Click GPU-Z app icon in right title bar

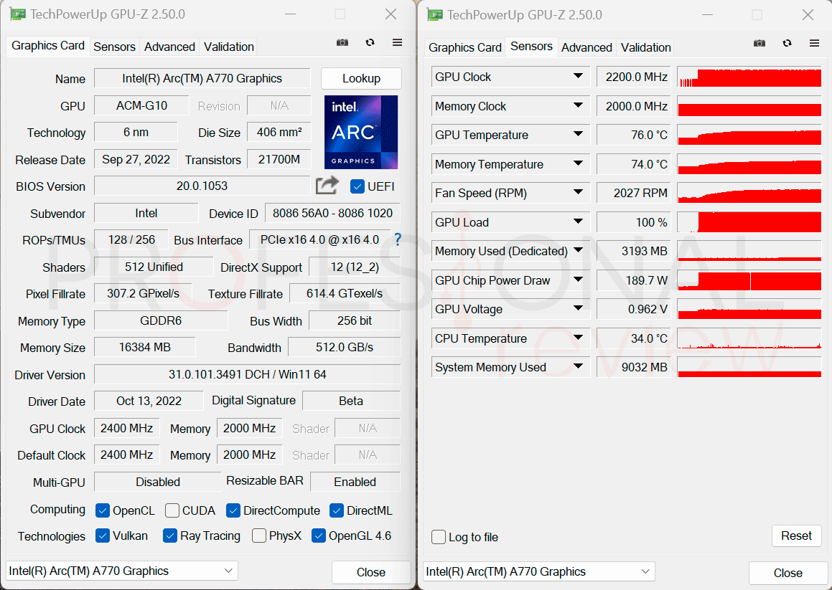point(434,15)
